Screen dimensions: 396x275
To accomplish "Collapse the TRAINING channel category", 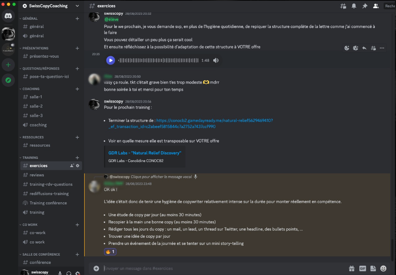I will [x=30, y=158].
